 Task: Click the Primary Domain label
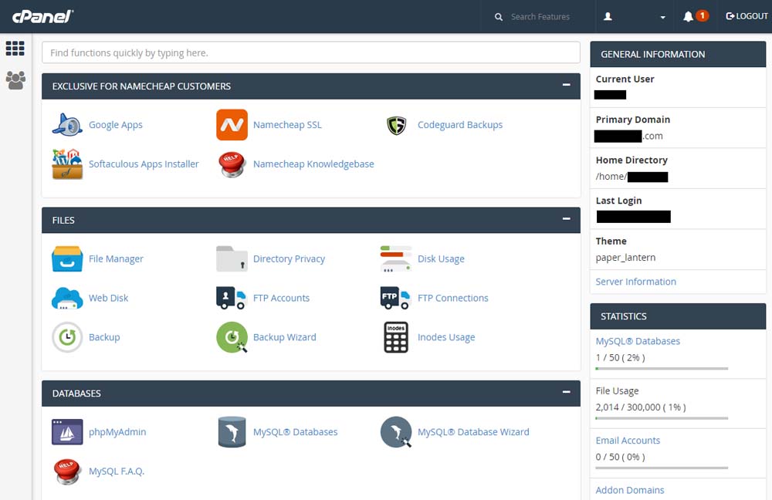[x=633, y=120]
